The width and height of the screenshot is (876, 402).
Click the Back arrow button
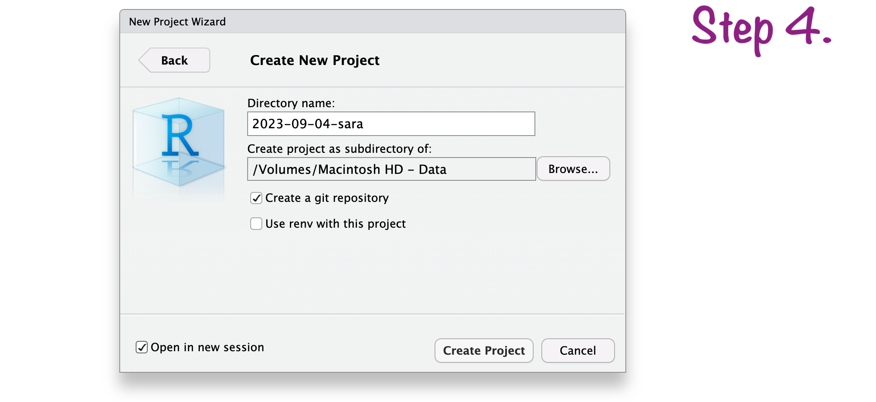coord(174,60)
